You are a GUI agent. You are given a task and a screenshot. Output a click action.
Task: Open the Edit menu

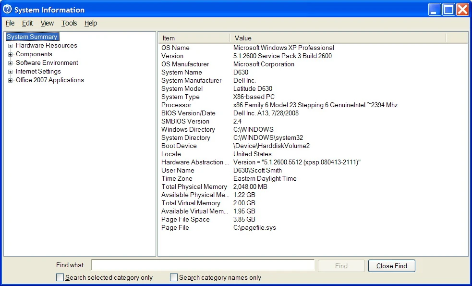(x=27, y=23)
